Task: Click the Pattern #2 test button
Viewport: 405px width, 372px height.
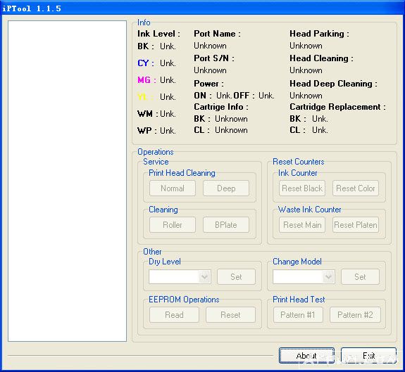Action: click(355, 315)
